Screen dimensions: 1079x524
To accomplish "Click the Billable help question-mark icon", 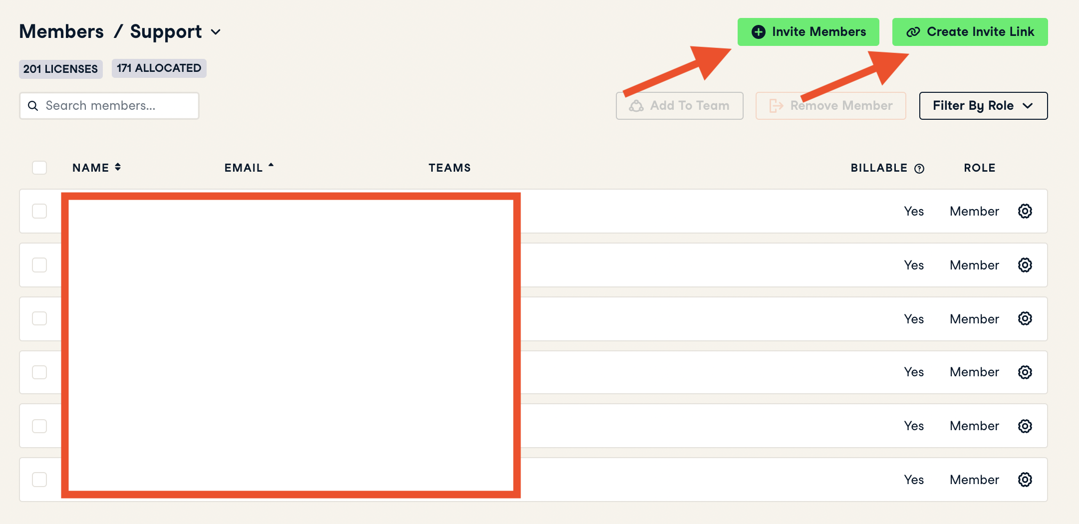I will (x=919, y=169).
